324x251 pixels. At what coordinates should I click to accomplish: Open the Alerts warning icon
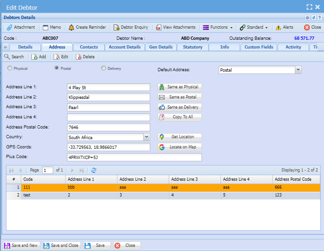pyautogui.click(x=278, y=27)
